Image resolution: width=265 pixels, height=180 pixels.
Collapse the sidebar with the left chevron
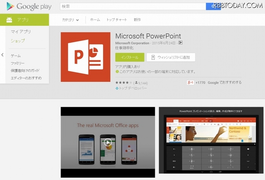(x=2, y=55)
